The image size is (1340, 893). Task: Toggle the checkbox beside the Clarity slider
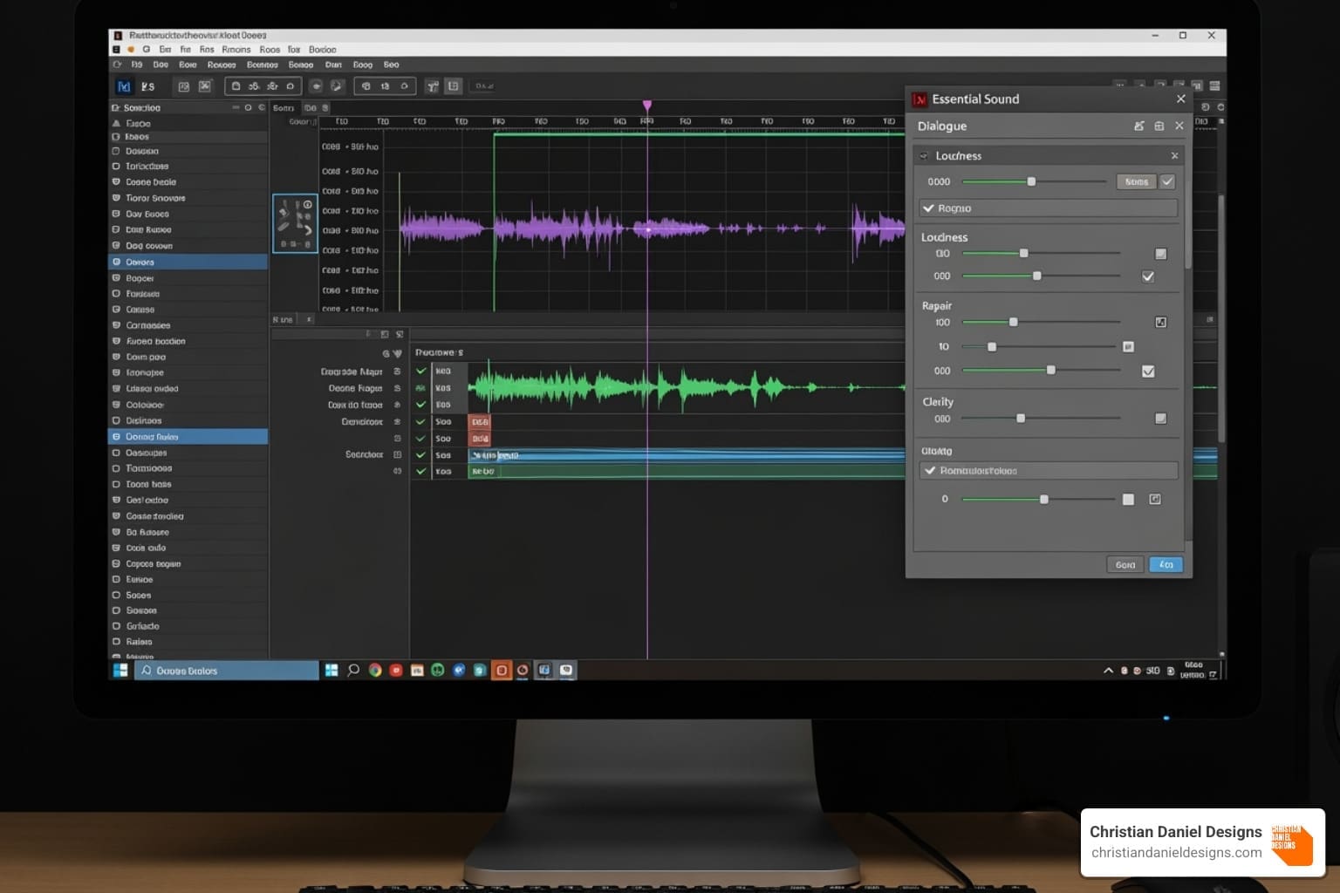pos(1160,419)
